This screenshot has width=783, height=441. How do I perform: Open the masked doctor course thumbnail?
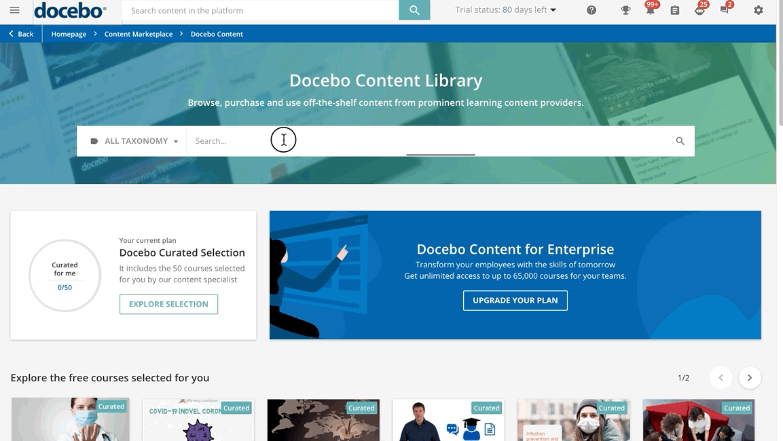(x=71, y=419)
